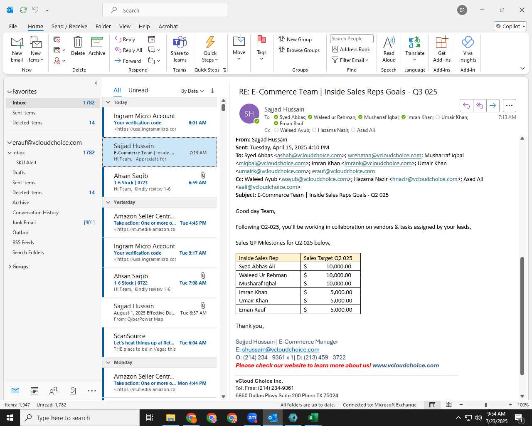The width and height of the screenshot is (532, 426).
Task: Open the Quick Steps dropdown
Action: point(210,57)
